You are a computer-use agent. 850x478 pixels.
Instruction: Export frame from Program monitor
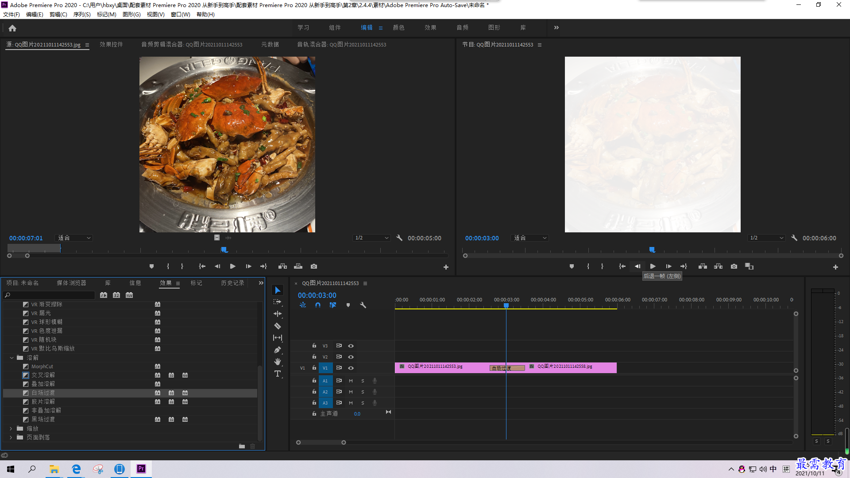[x=734, y=266]
